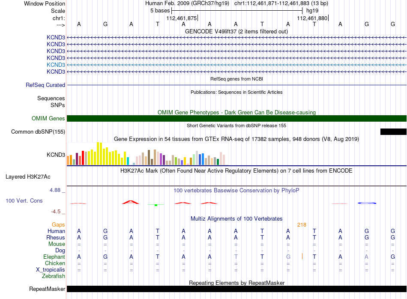Click the black RepeatMasker element bar
The width and height of the screenshot is (407, 299).
(236, 289)
